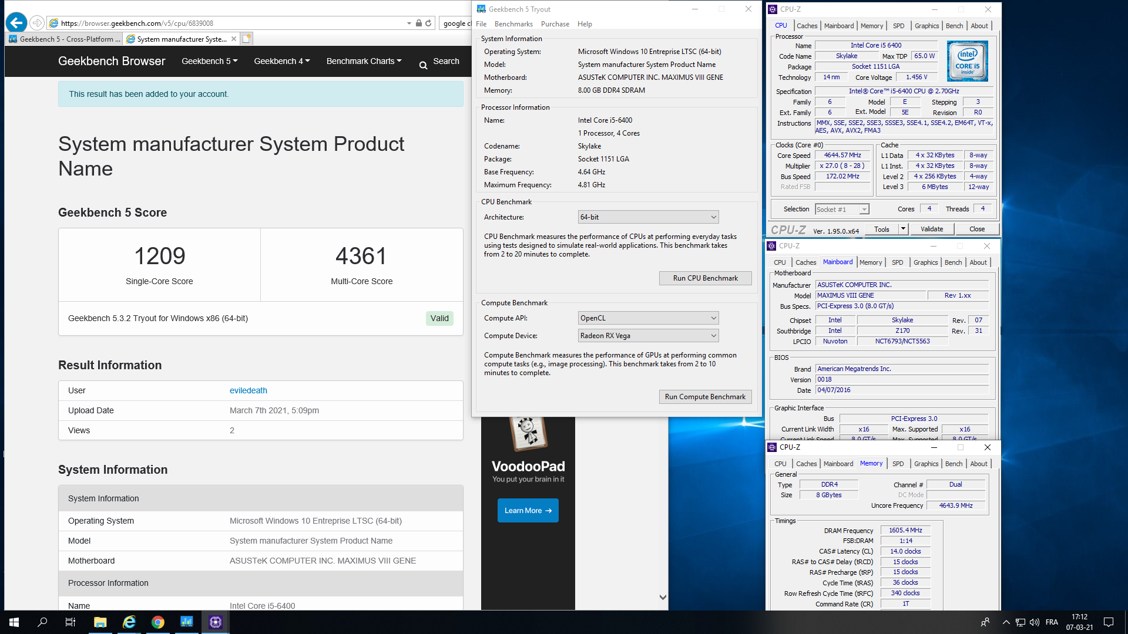The width and height of the screenshot is (1128, 634).
Task: Close the System manufacturer browser tab
Action: click(234, 39)
